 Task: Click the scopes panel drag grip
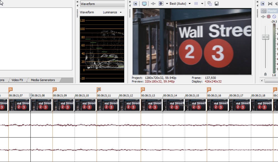point(77,13)
